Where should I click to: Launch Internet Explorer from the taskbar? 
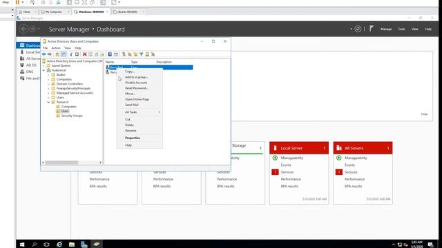59,245
